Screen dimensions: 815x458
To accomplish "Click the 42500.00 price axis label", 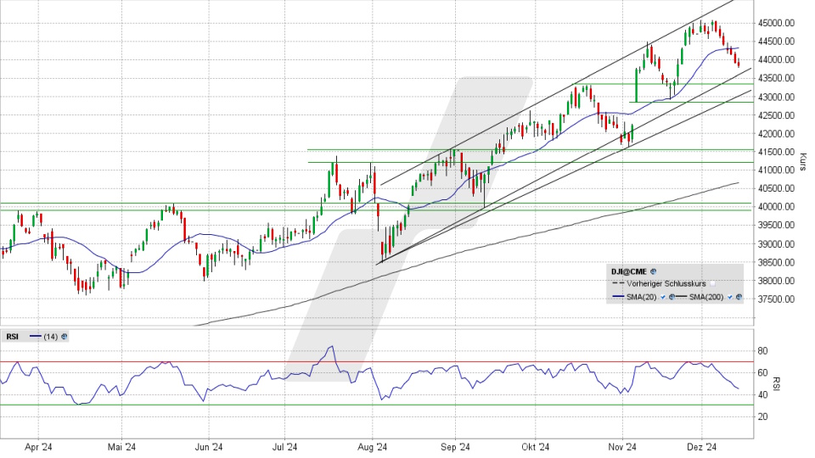I will click(776, 115).
